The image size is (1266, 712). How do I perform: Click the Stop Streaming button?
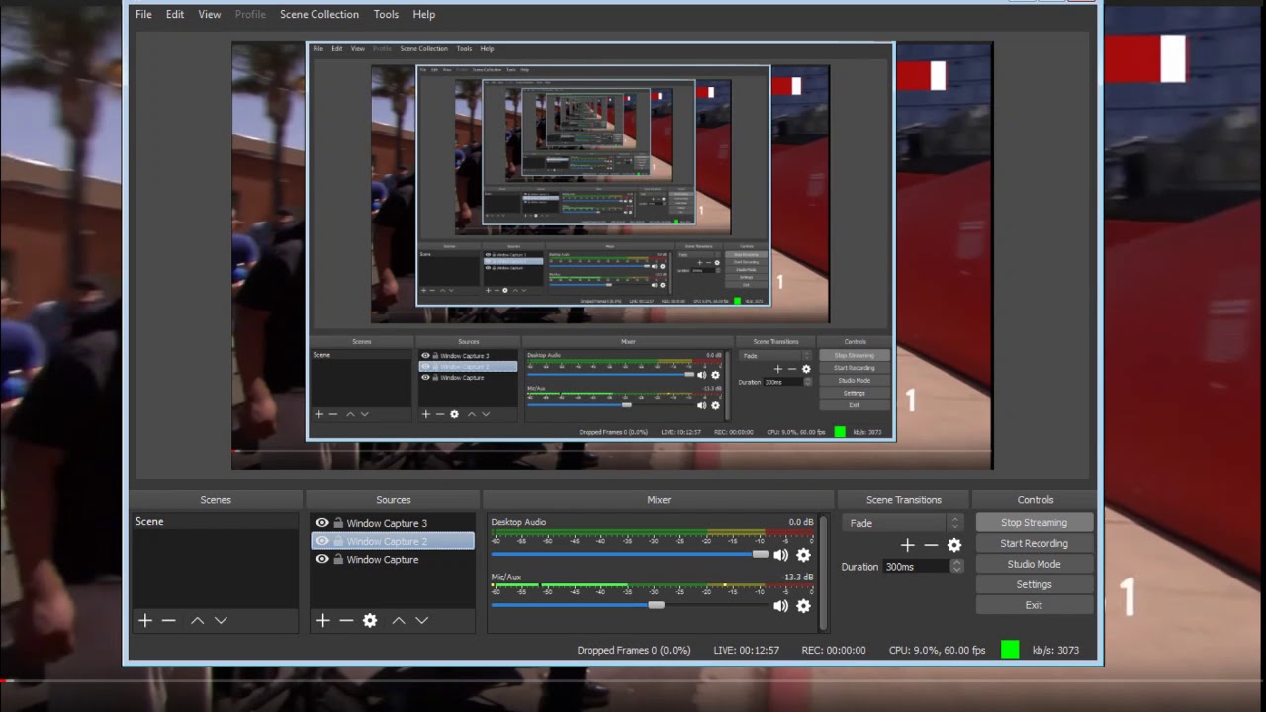[1034, 522]
